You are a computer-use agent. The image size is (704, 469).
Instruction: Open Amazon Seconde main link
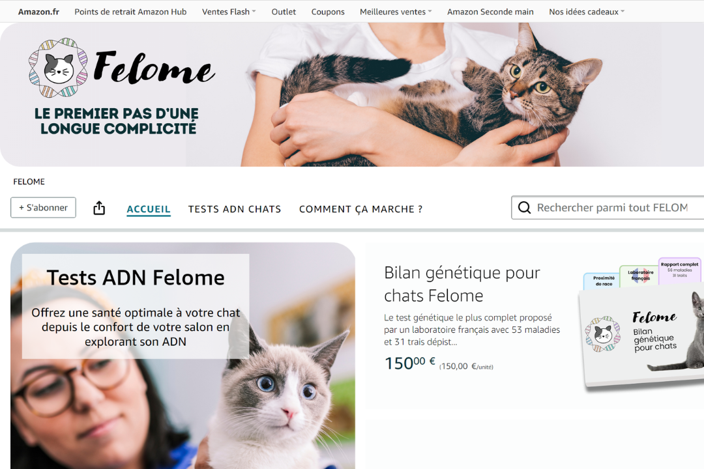tap(490, 12)
